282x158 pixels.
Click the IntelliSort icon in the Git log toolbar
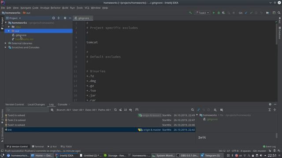point(125,110)
